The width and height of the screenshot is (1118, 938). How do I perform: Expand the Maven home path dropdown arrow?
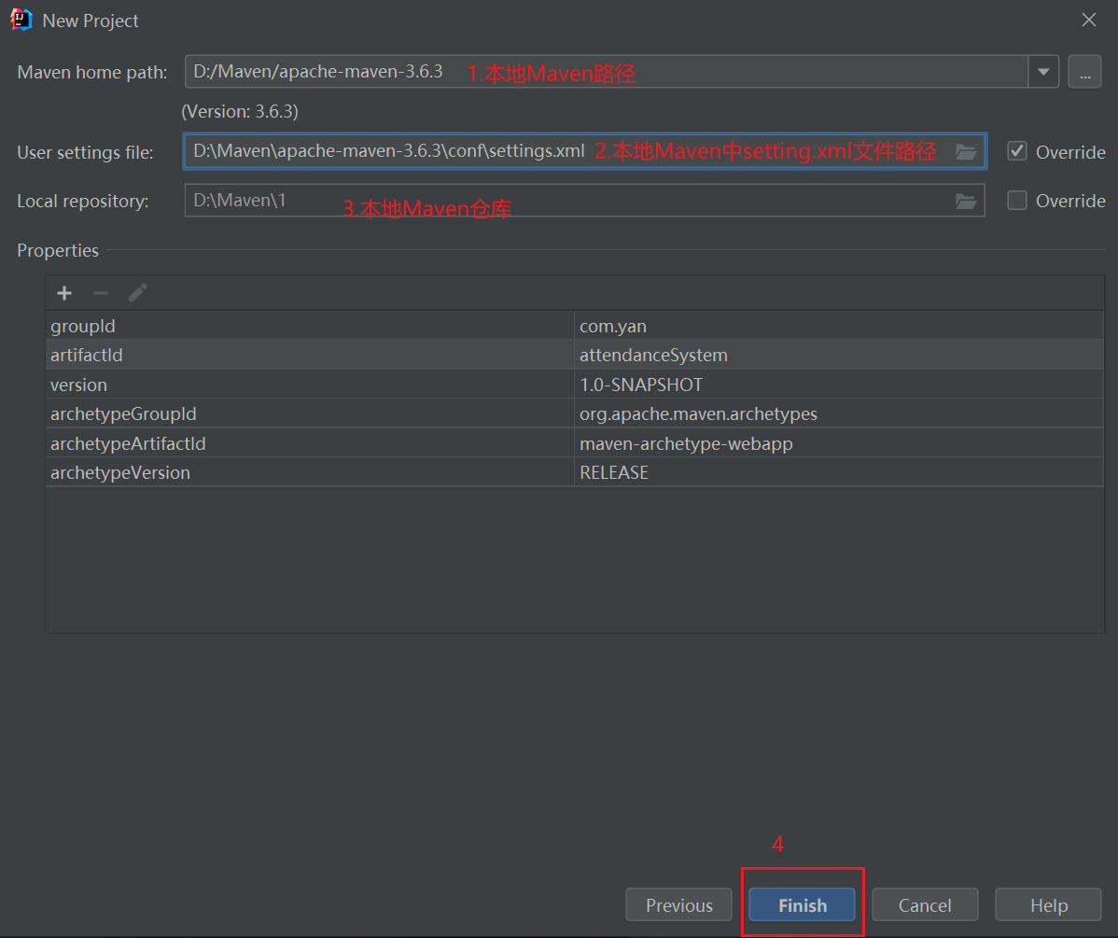(1043, 72)
